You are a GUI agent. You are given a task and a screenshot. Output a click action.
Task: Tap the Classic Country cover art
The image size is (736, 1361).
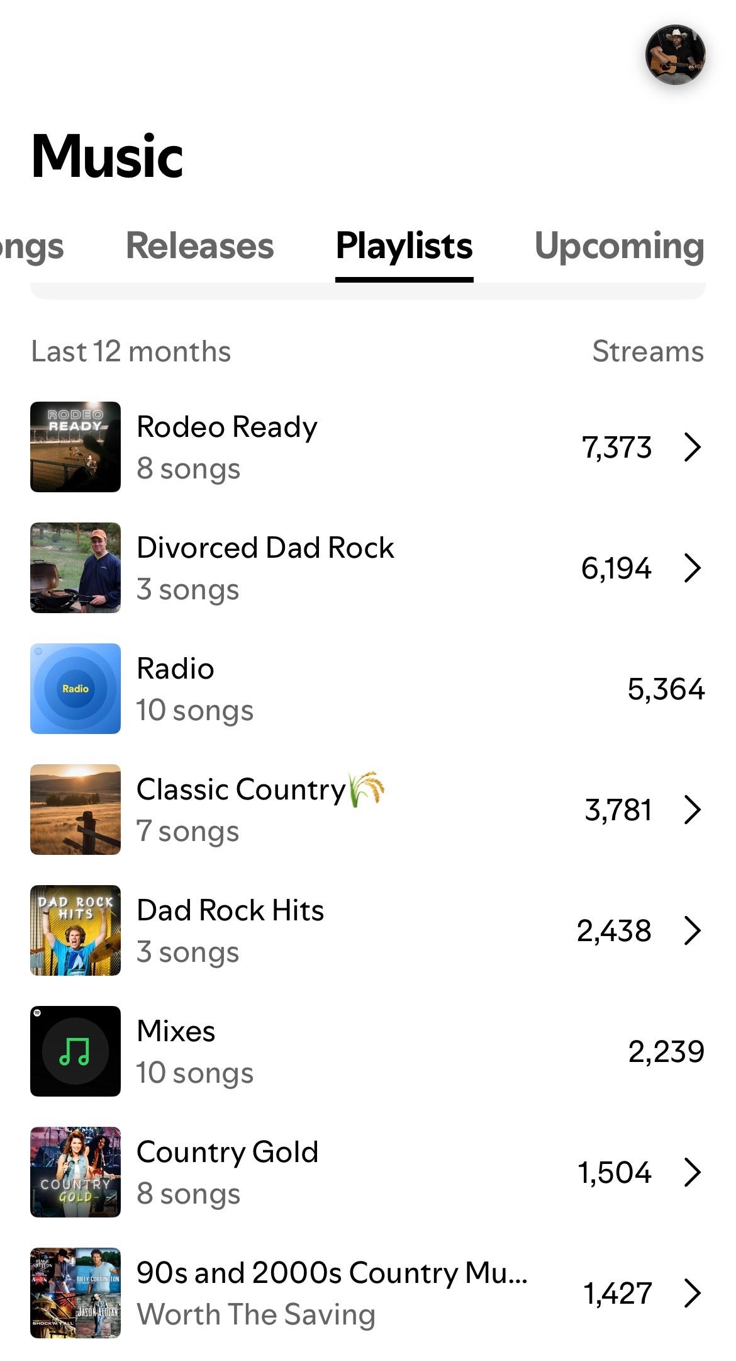[x=75, y=810]
